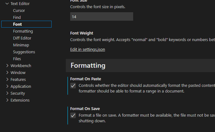Click the Font Size input field

pyautogui.click(x=102, y=17)
